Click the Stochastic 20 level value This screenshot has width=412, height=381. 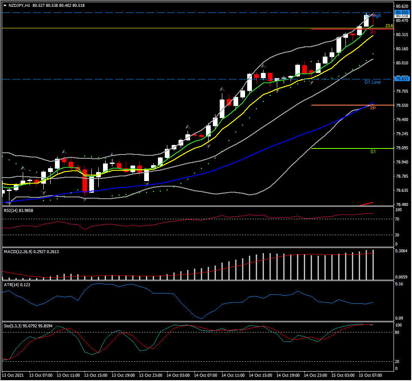click(x=397, y=362)
